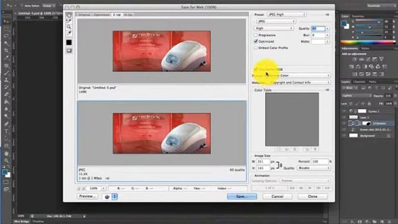
Task: Select the Zoom tool in Photoshop toolbar
Action: (6, 161)
